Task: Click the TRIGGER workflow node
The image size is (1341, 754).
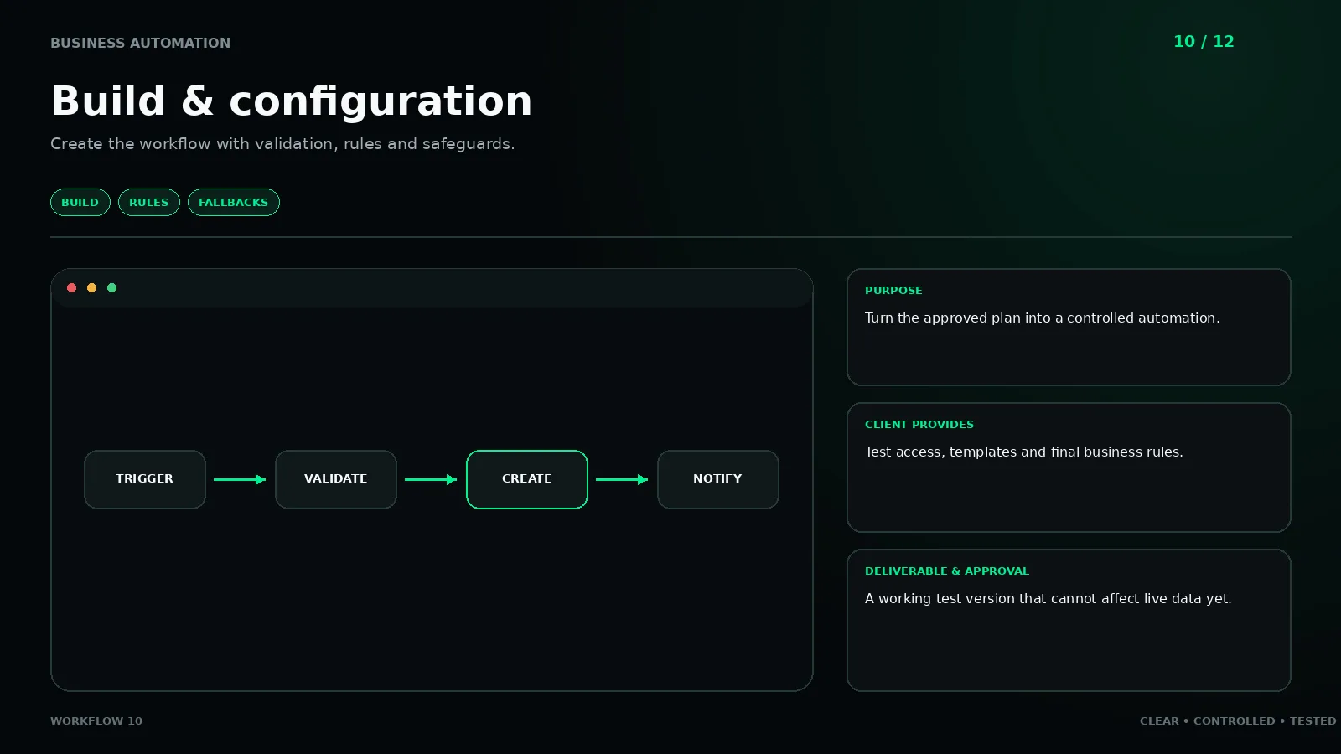Action: point(145,479)
